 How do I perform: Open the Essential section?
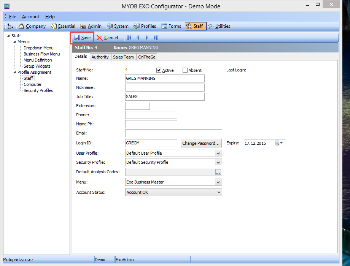[x=63, y=26]
